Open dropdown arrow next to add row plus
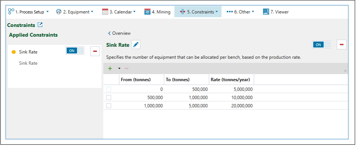357x147 pixels. (x=119, y=68)
